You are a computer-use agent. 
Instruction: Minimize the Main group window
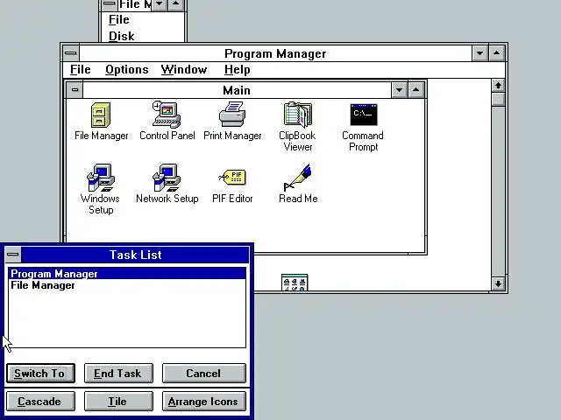pyautogui.click(x=399, y=89)
